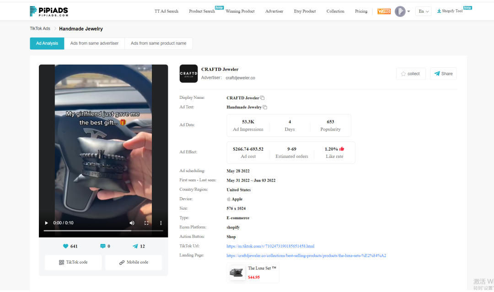Play the ad video
494x292 pixels.
(47, 223)
